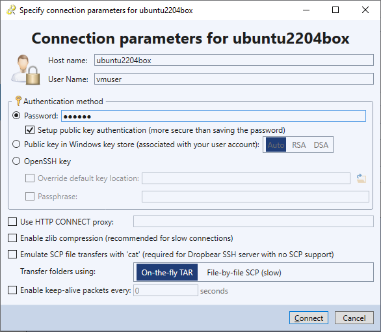
Task: Switch key type to RSA
Action: tap(298, 145)
